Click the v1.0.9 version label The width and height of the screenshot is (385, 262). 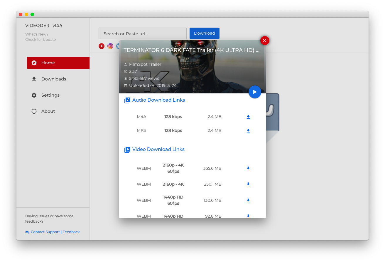point(57,26)
